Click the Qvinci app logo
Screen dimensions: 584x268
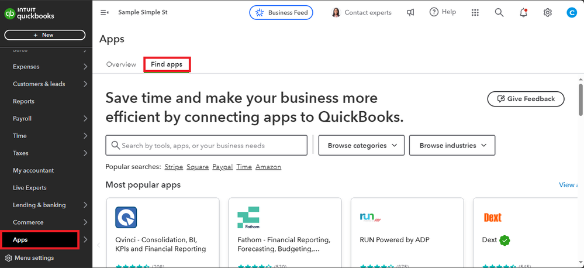(x=126, y=218)
